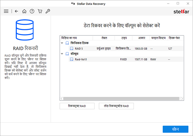Screen dimensions: 193x136
Task: Click the Home icon in toolbar
Action: (24, 11)
